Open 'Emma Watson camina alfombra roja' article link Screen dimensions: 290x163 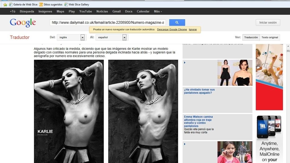point(198,121)
